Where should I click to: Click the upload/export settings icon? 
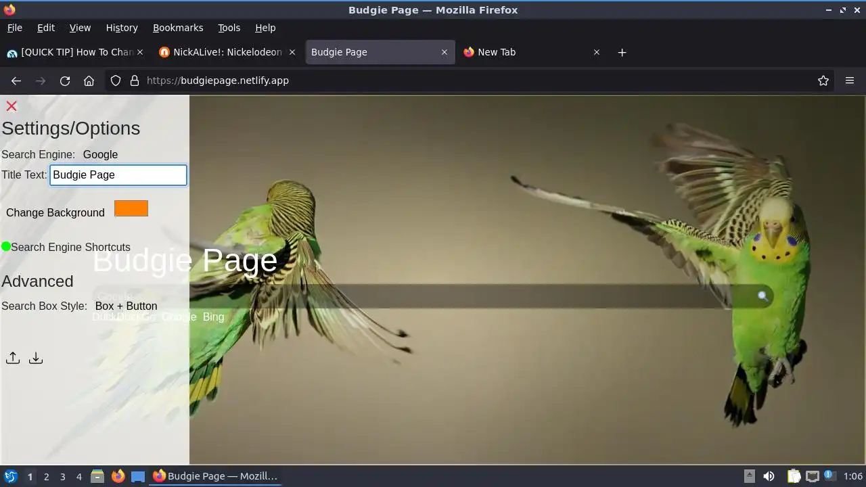coord(13,358)
